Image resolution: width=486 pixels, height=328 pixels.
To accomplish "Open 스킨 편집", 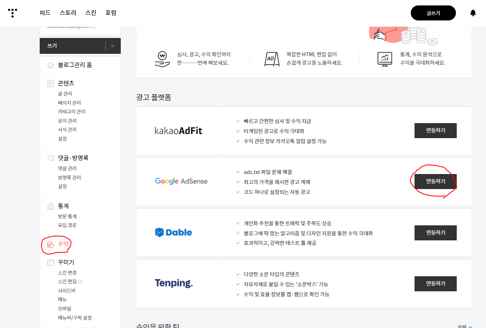I will [67, 282].
